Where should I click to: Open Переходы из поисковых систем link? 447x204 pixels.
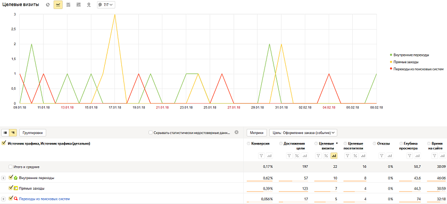(44, 199)
